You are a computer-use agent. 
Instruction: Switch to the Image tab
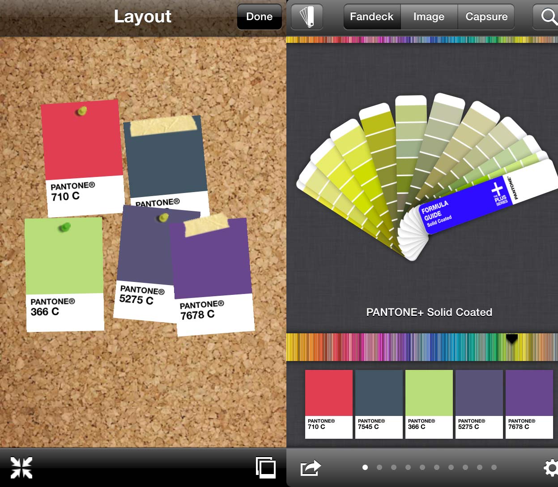[429, 17]
